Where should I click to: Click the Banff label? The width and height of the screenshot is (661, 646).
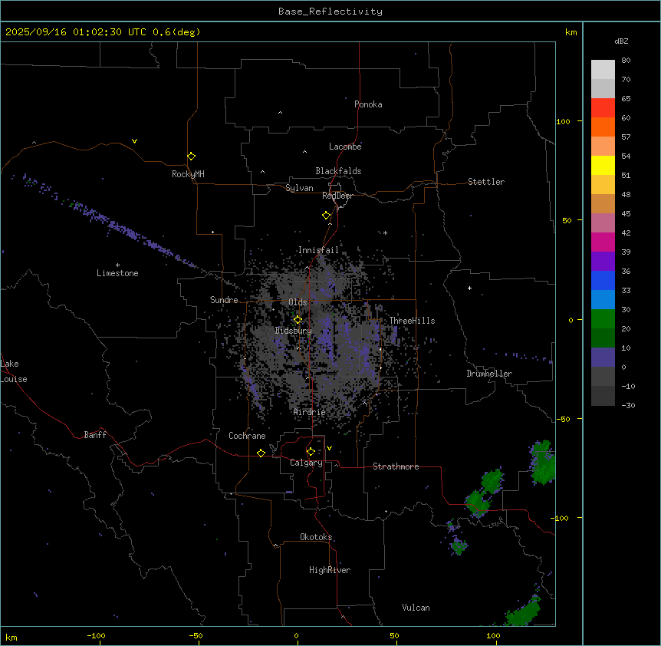[95, 435]
